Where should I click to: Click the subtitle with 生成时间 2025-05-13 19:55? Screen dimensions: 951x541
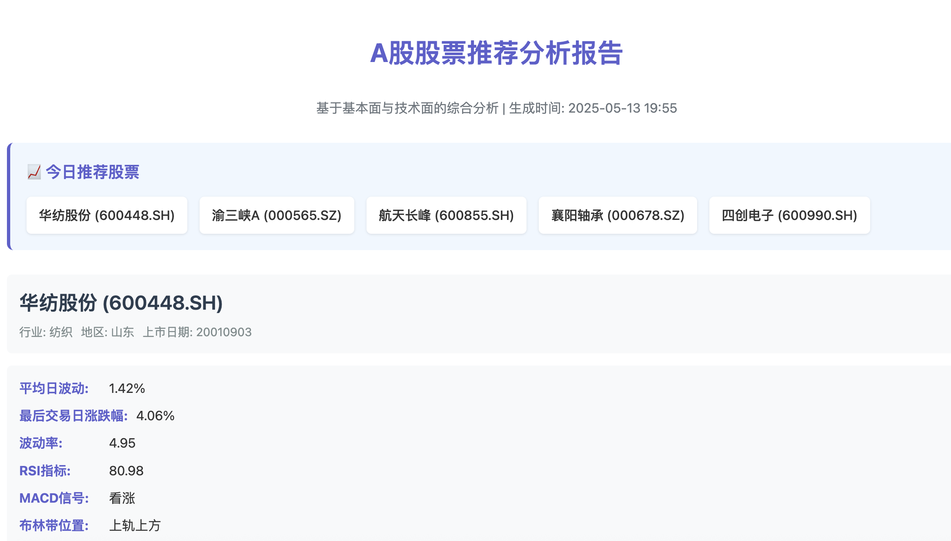pos(496,108)
